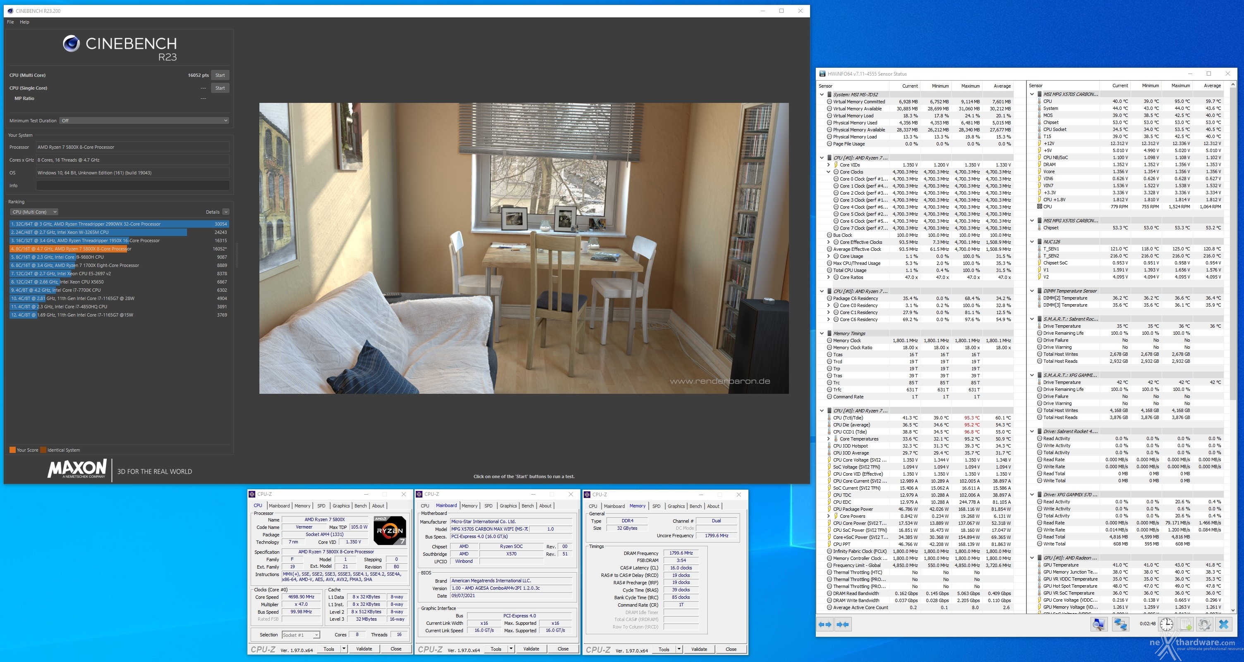Select ranking row Threadripper 2990WX 30054
1244x662 pixels.
point(119,224)
